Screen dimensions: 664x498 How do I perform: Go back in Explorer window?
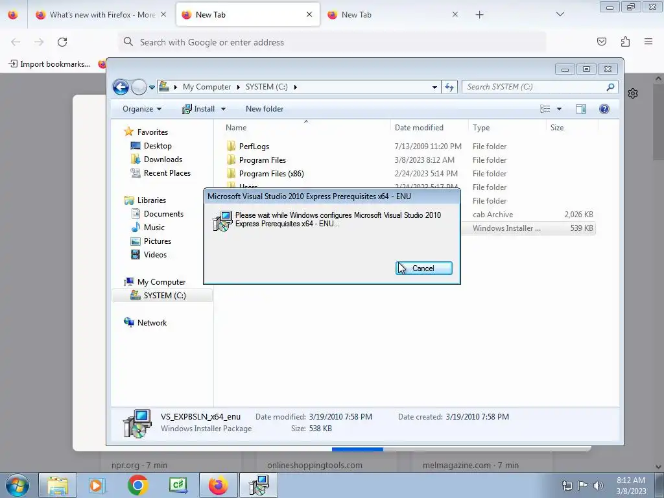click(121, 88)
